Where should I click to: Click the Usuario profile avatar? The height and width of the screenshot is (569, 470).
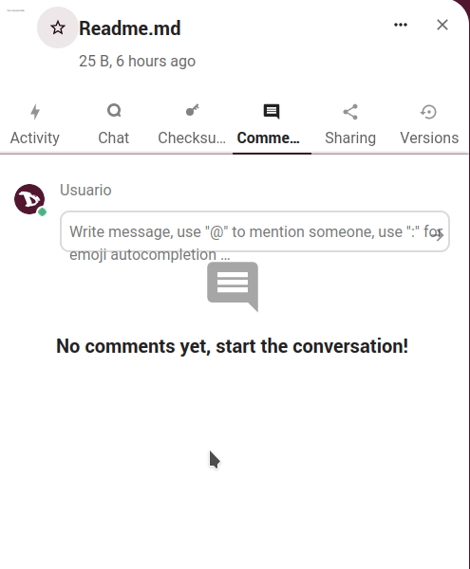click(29, 199)
